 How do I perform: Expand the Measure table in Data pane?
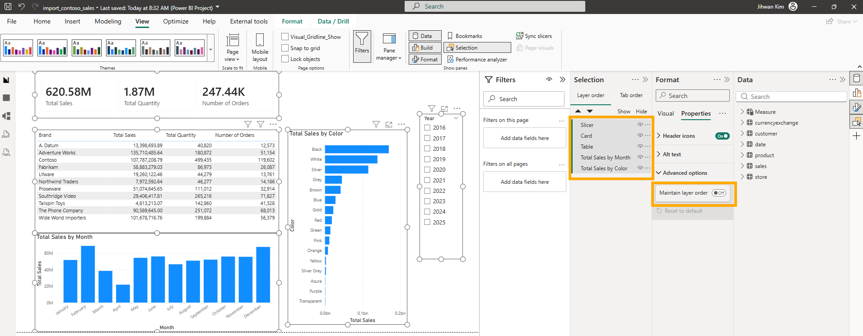(742, 112)
